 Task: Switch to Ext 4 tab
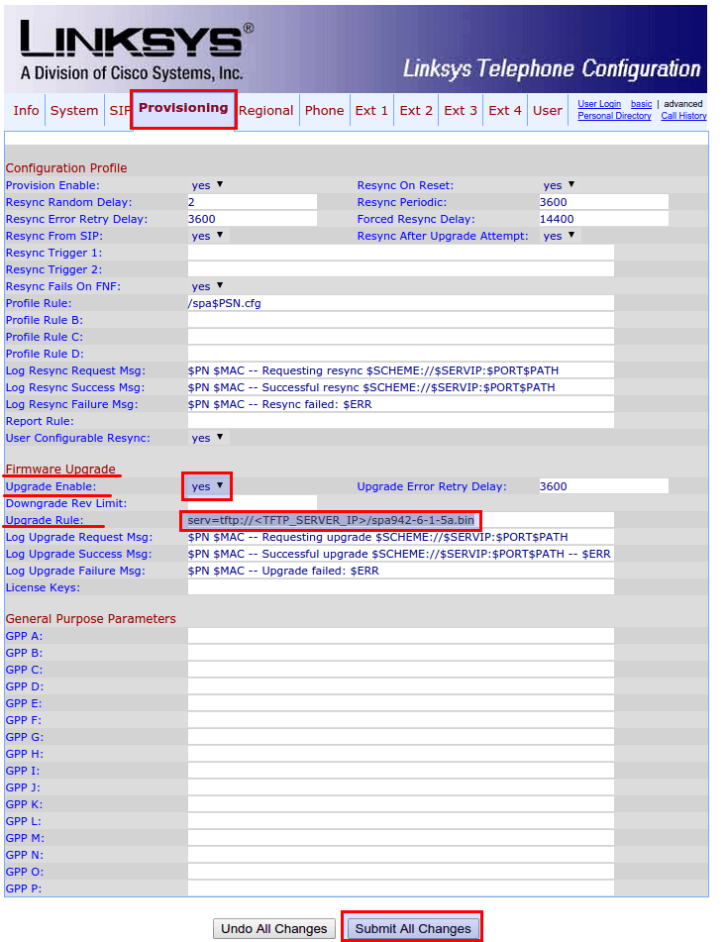point(504,111)
